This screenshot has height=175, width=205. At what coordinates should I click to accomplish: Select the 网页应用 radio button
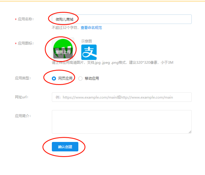click(54, 78)
